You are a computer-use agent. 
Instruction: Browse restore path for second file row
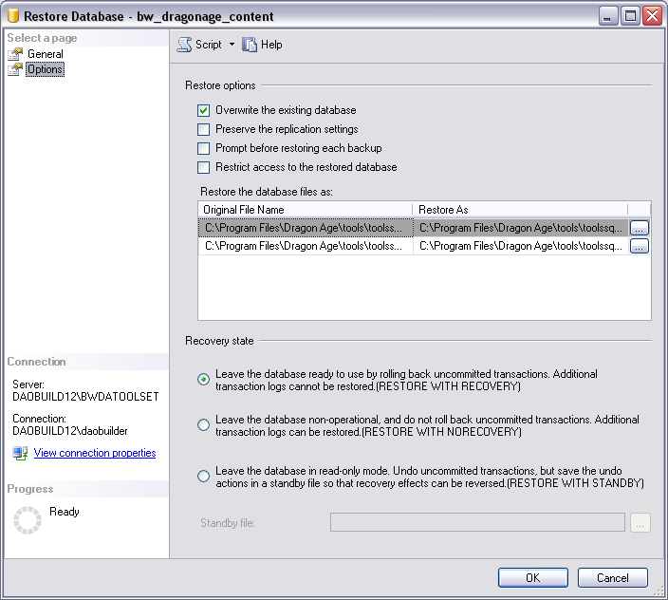(x=640, y=246)
